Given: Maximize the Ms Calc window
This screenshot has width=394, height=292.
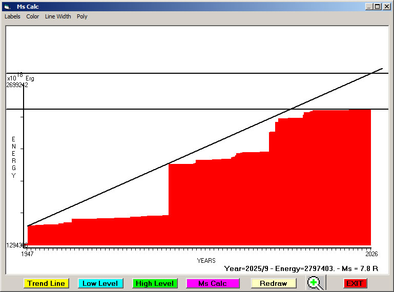Looking at the screenshot, I should coord(378,6).
